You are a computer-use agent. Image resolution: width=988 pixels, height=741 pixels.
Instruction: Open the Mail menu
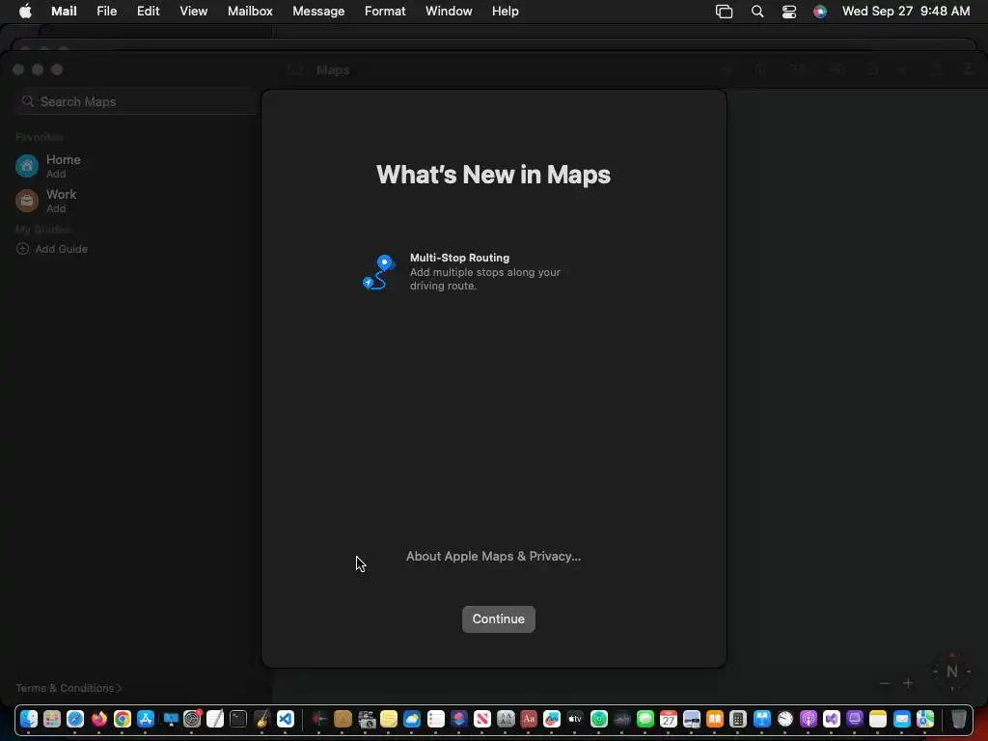tap(64, 11)
